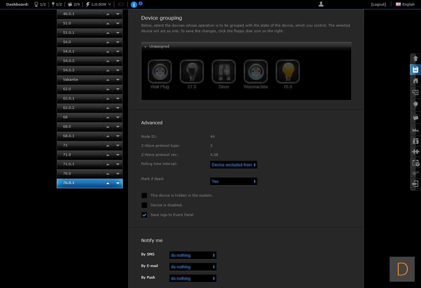
Task: Open the configuration gears icon in sidebar
Action: (x=415, y=173)
